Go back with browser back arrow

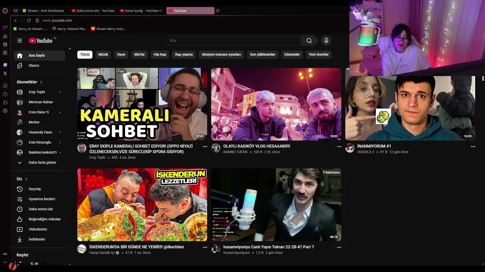16,20
